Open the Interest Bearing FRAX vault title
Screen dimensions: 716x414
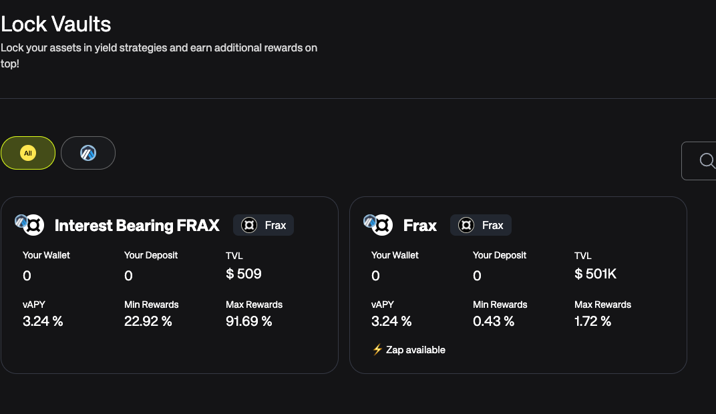[137, 225]
